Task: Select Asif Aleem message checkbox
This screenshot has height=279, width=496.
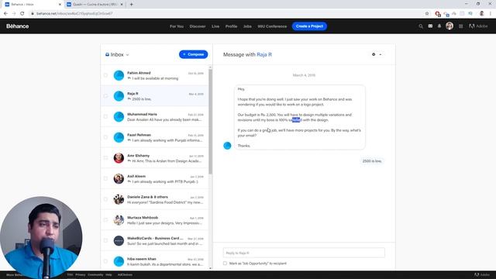Action: pos(105,179)
